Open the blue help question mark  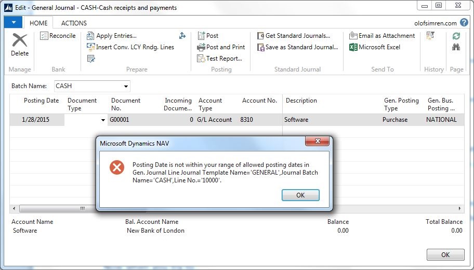point(464,23)
